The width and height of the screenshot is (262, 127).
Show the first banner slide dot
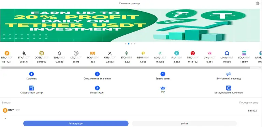[x=126, y=44]
